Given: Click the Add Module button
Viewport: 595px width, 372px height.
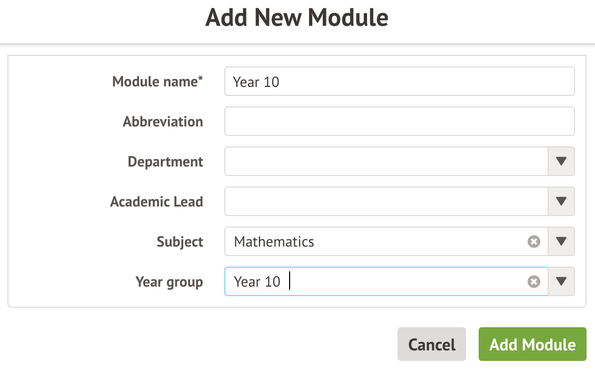Looking at the screenshot, I should [532, 344].
